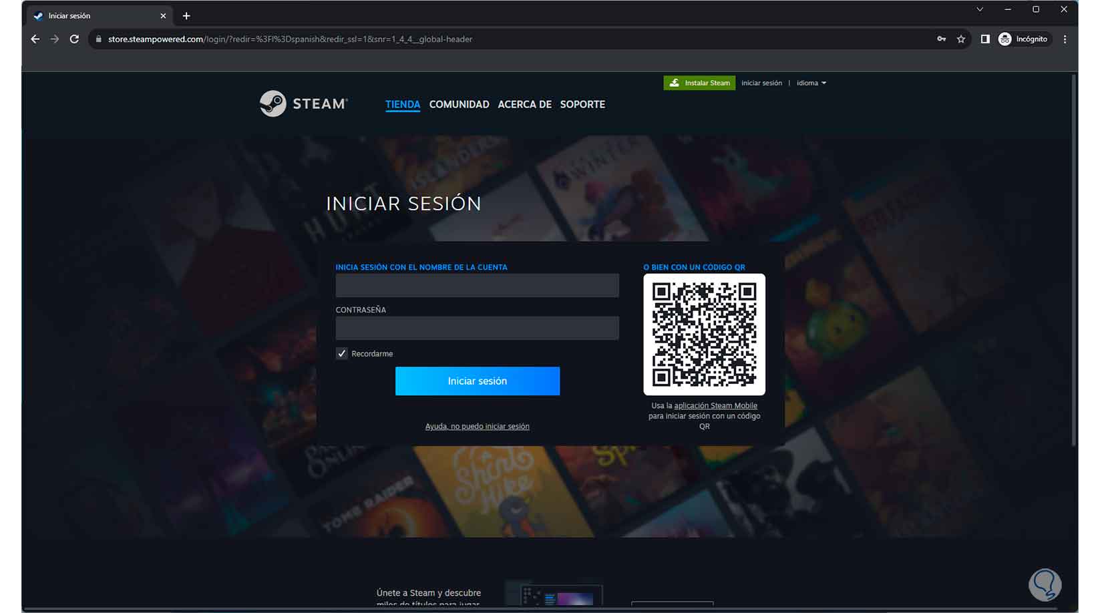The height and width of the screenshot is (613, 1100).
Task: Expand the idioma language dropdown
Action: (811, 83)
